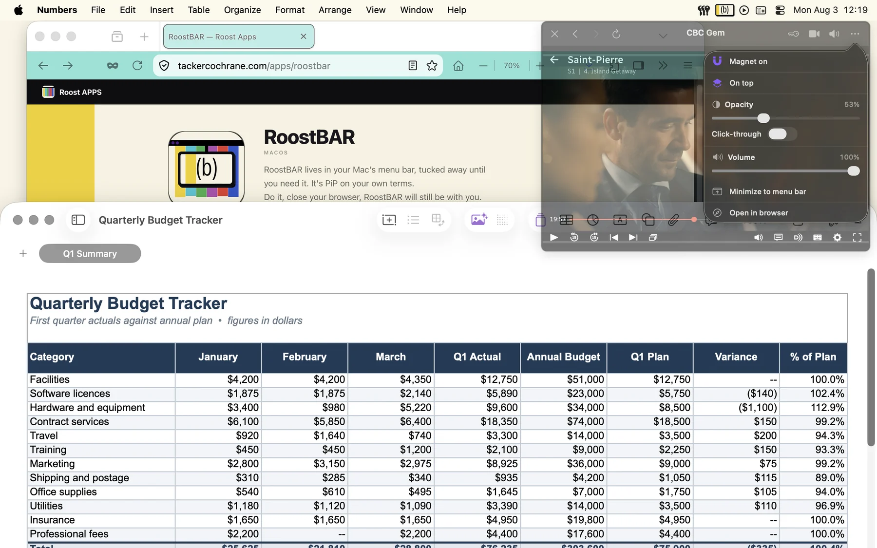This screenshot has height=548, width=877.
Task: Seek on the video progress bar handle
Action: click(694, 220)
